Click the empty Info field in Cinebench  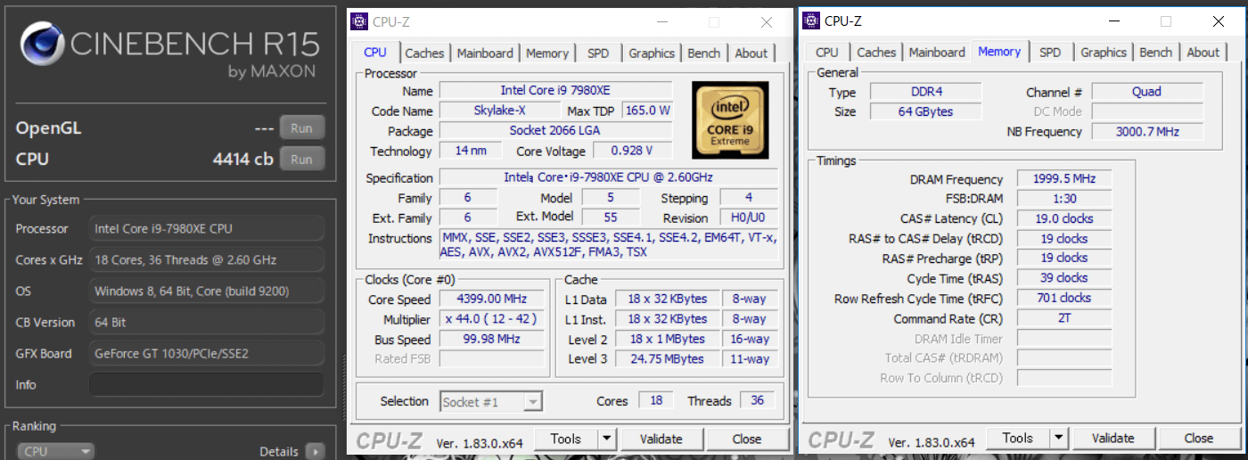pos(206,384)
